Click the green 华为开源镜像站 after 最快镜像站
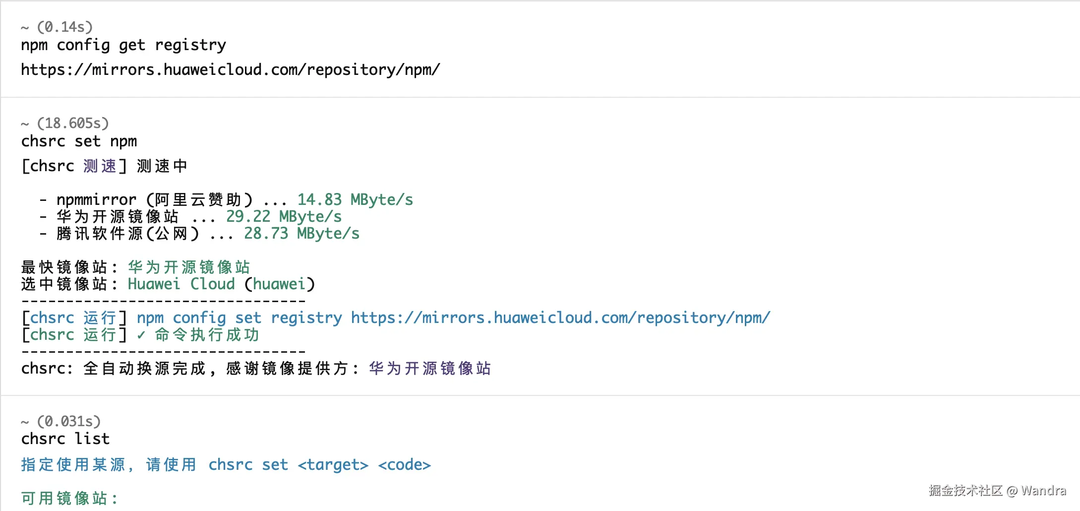The image size is (1080, 511). click(189, 267)
